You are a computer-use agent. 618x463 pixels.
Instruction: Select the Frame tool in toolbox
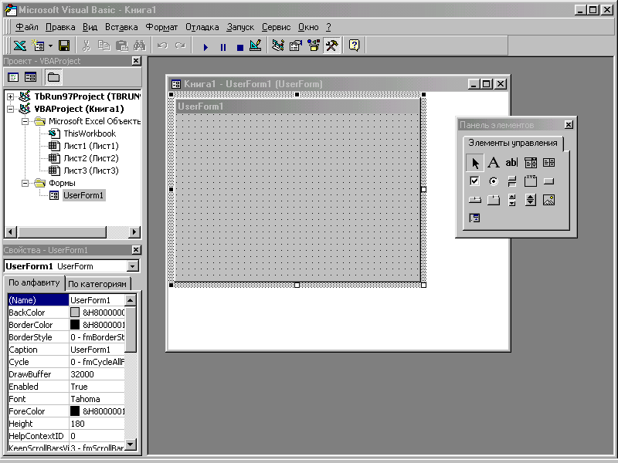(x=531, y=181)
